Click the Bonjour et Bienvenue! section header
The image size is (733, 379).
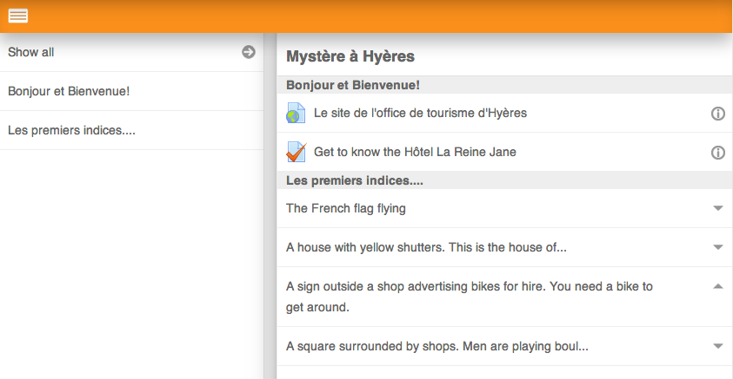(x=504, y=85)
